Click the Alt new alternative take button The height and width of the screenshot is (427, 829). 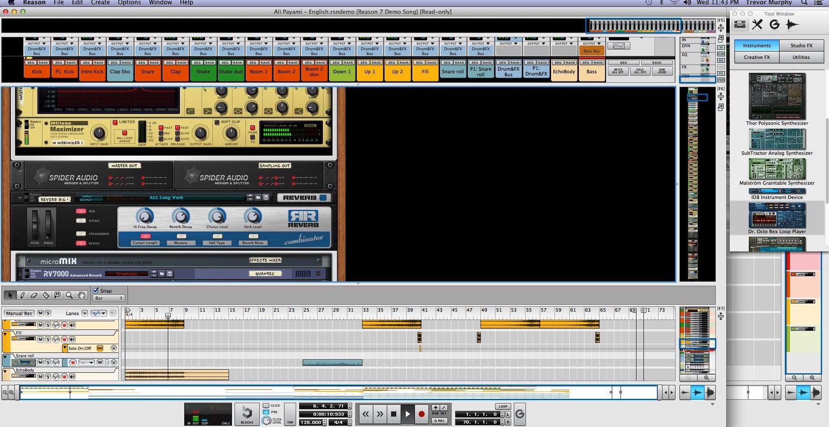(444, 408)
